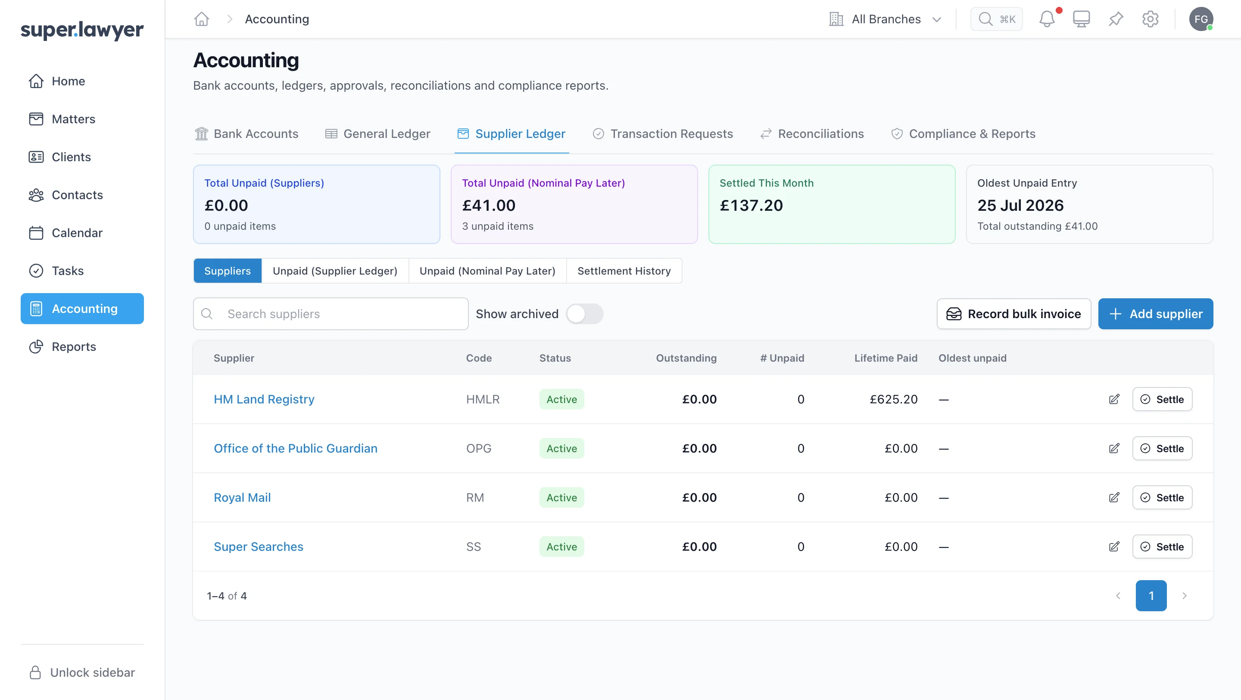This screenshot has height=700, width=1241.
Task: Edit Super Searches supplier
Action: click(x=1114, y=547)
